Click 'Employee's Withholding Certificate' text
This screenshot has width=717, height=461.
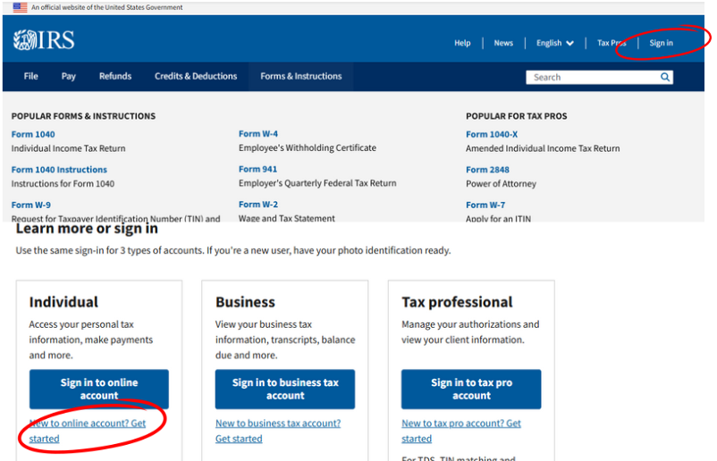tap(308, 148)
